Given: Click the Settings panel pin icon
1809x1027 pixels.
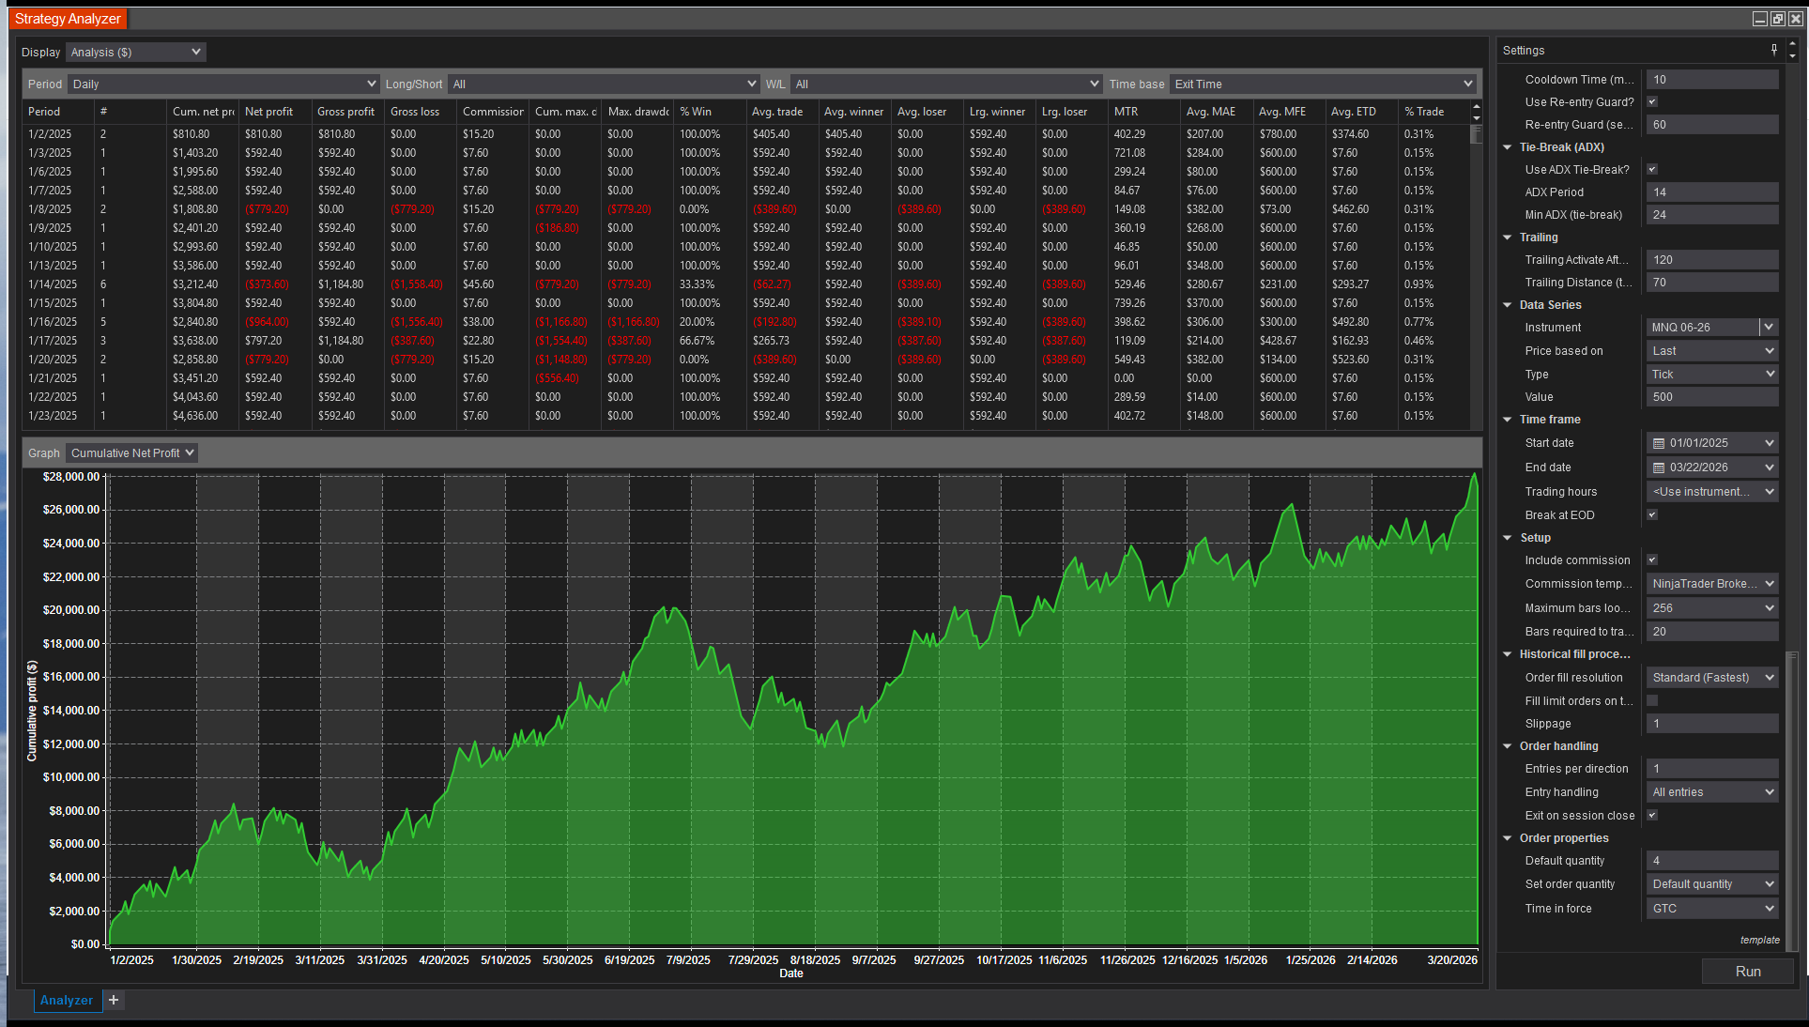Looking at the screenshot, I should click(x=1773, y=50).
